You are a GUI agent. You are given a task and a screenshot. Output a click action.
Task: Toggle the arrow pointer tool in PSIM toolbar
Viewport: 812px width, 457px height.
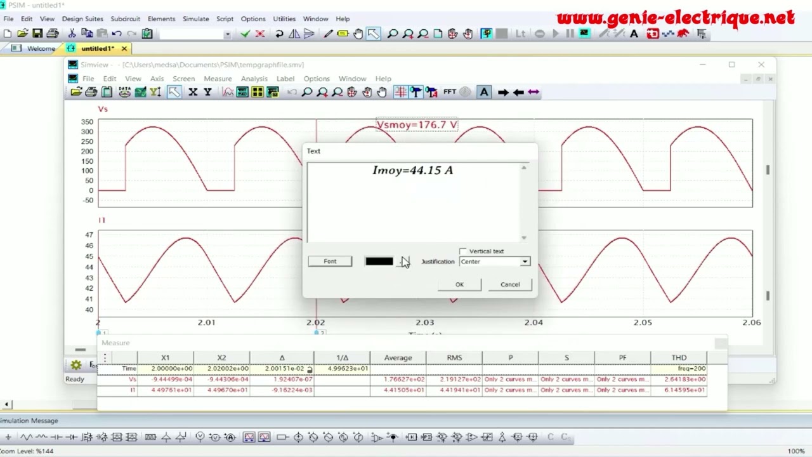click(x=373, y=34)
